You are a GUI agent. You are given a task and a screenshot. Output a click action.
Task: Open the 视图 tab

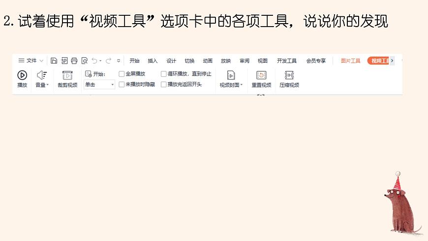click(x=263, y=61)
